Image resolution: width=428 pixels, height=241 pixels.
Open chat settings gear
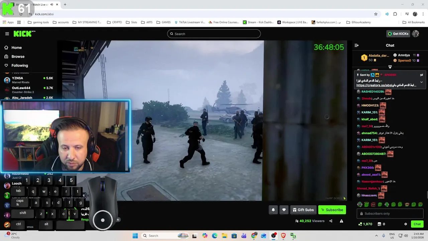(406, 224)
